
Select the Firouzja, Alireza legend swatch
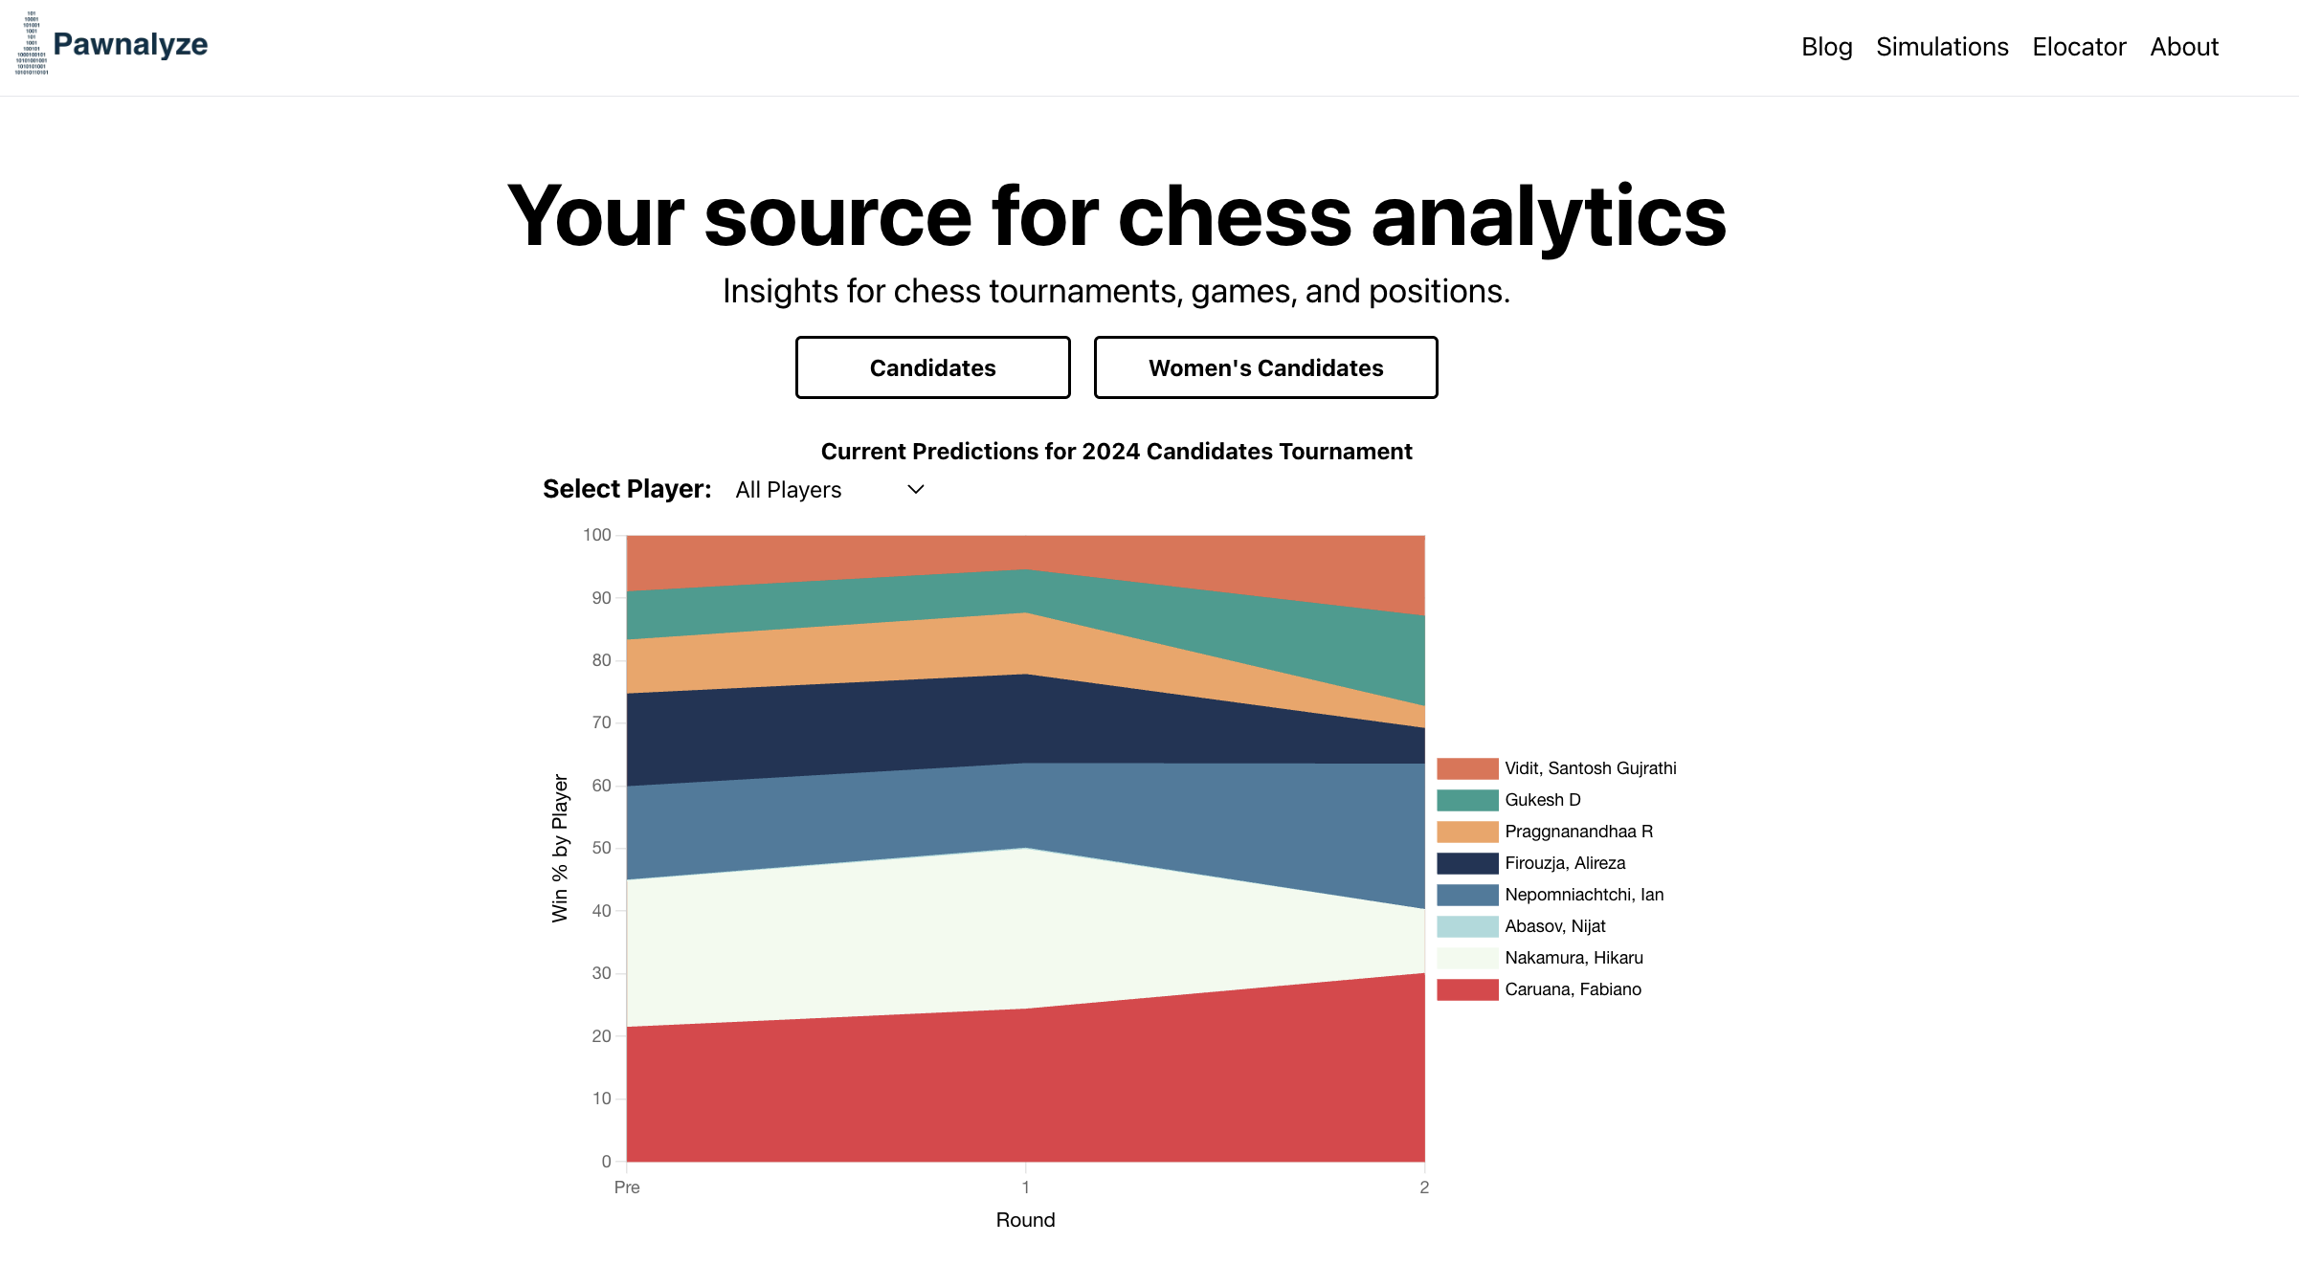[1467, 863]
